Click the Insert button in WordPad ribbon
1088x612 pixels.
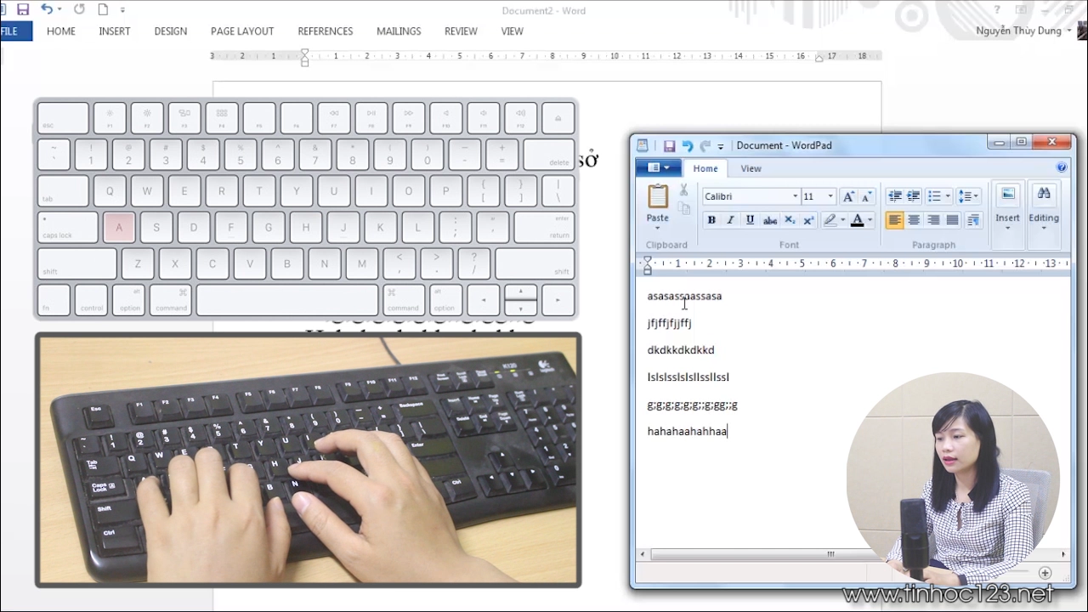tap(1007, 207)
